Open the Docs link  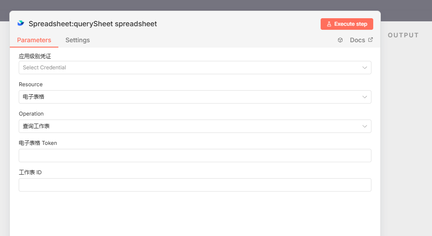pos(357,40)
